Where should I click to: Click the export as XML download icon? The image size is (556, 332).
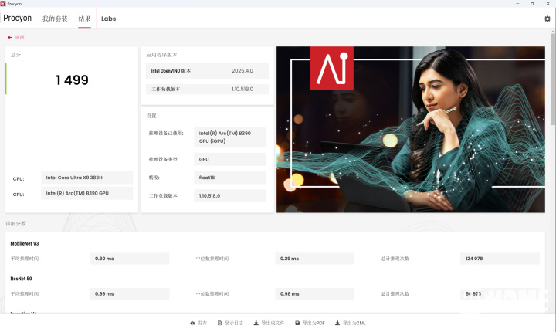click(x=337, y=323)
